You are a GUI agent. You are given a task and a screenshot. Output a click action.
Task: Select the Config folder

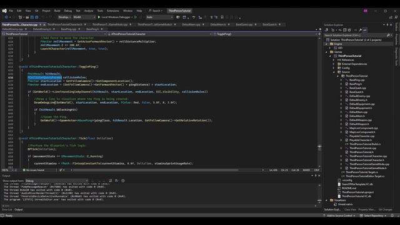click(x=346, y=68)
